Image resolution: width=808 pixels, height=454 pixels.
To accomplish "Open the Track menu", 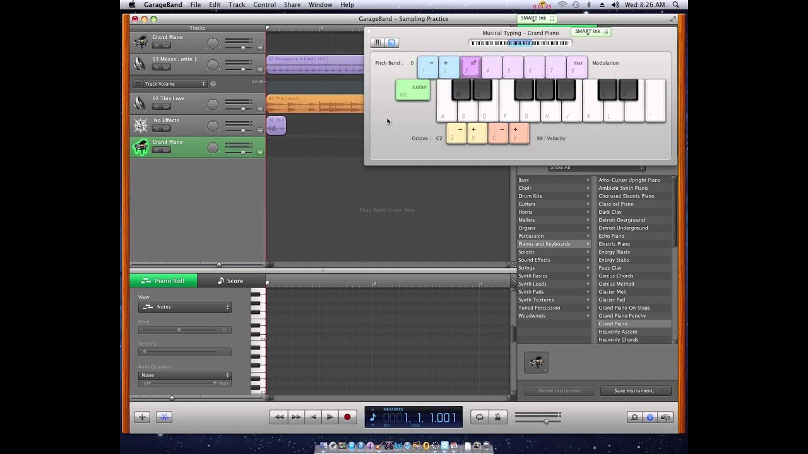I will [237, 4].
